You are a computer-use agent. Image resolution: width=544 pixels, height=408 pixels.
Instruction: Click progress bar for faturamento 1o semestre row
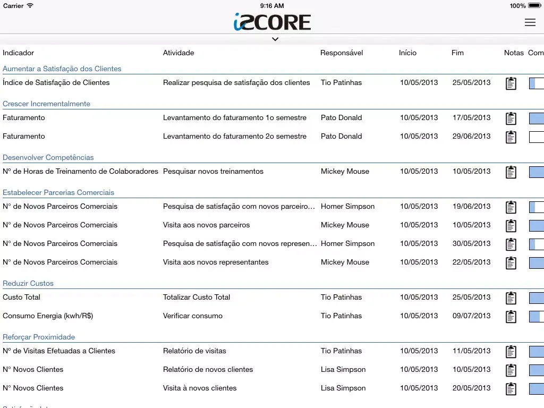537,118
